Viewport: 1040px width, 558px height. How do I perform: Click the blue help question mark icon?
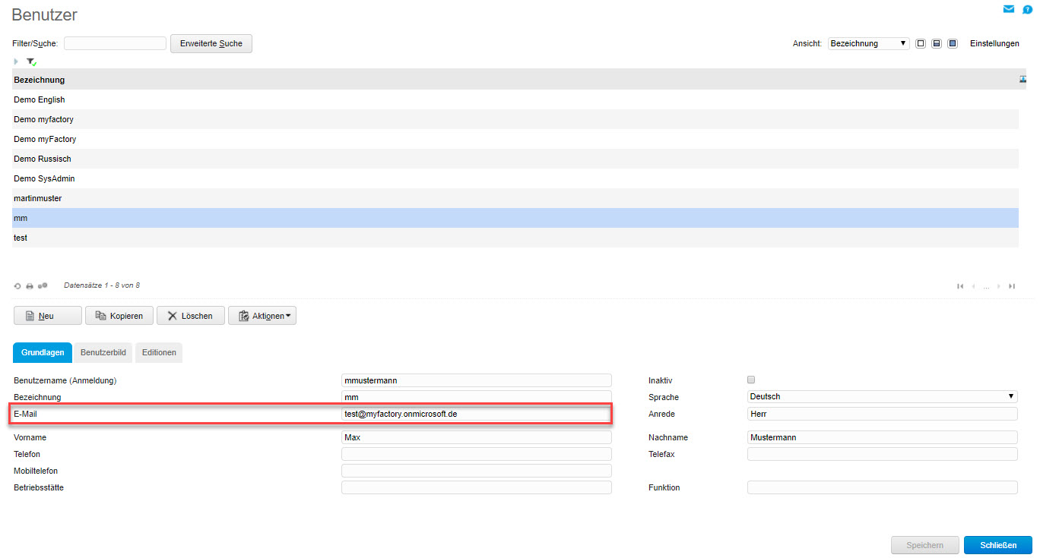[1027, 10]
